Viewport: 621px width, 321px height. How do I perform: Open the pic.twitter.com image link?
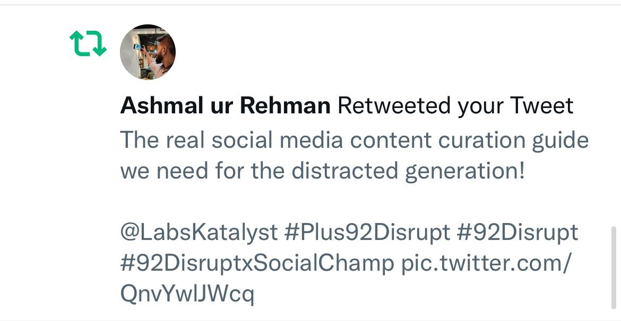[486, 263]
